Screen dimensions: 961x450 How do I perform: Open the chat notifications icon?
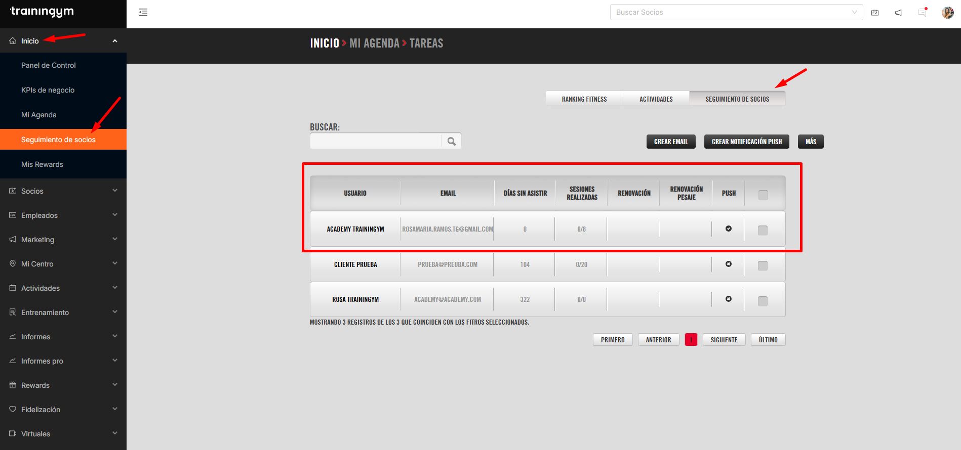click(x=922, y=13)
